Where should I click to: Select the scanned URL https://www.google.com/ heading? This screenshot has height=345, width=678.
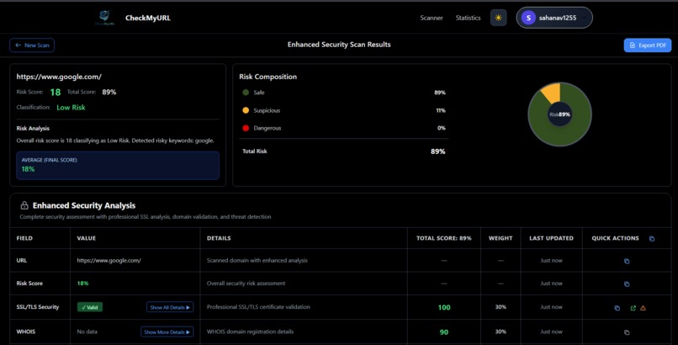(x=59, y=77)
